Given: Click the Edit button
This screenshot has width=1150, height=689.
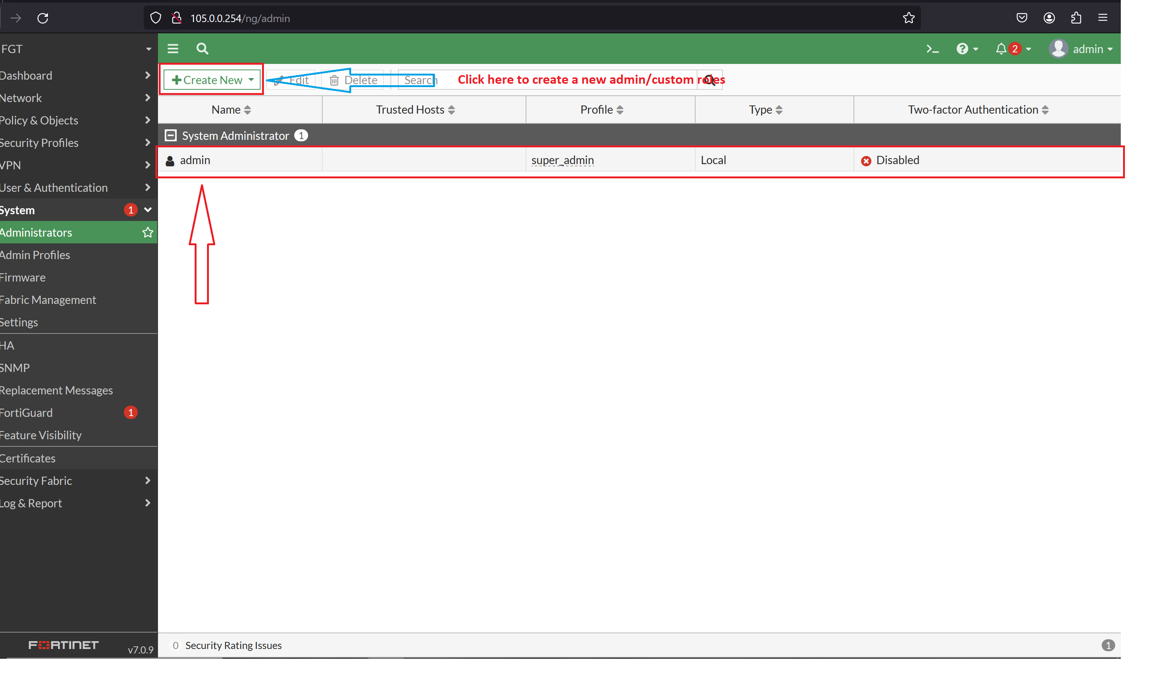Looking at the screenshot, I should click(293, 79).
